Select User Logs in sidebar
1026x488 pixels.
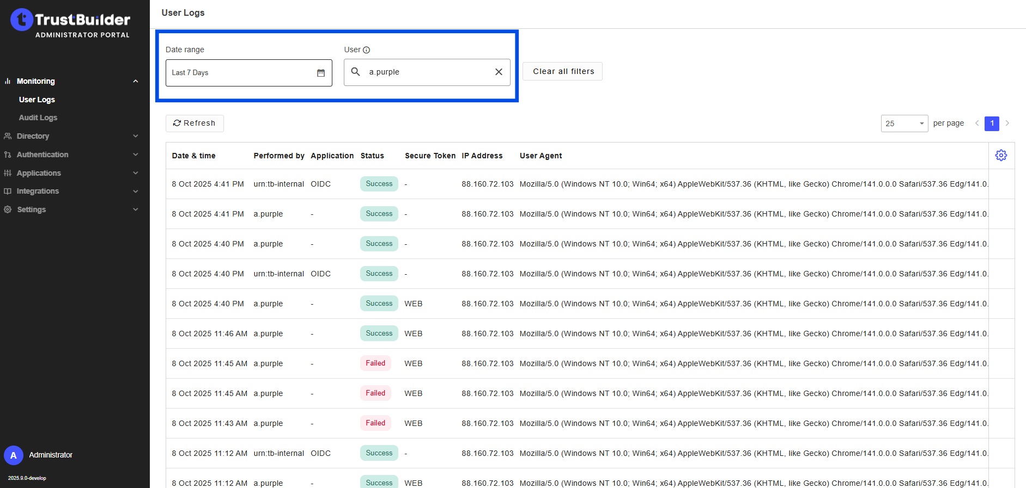[x=37, y=100]
